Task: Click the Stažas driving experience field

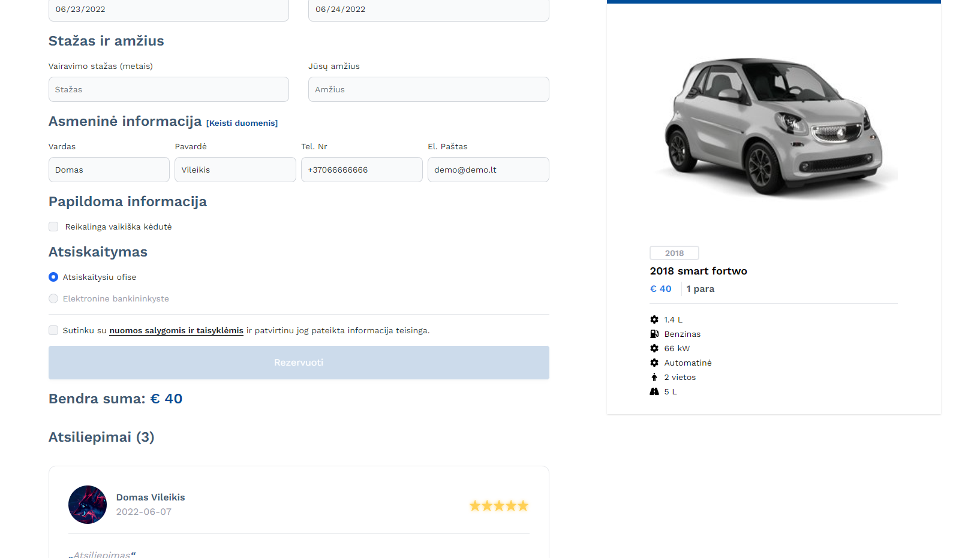Action: pos(169,89)
